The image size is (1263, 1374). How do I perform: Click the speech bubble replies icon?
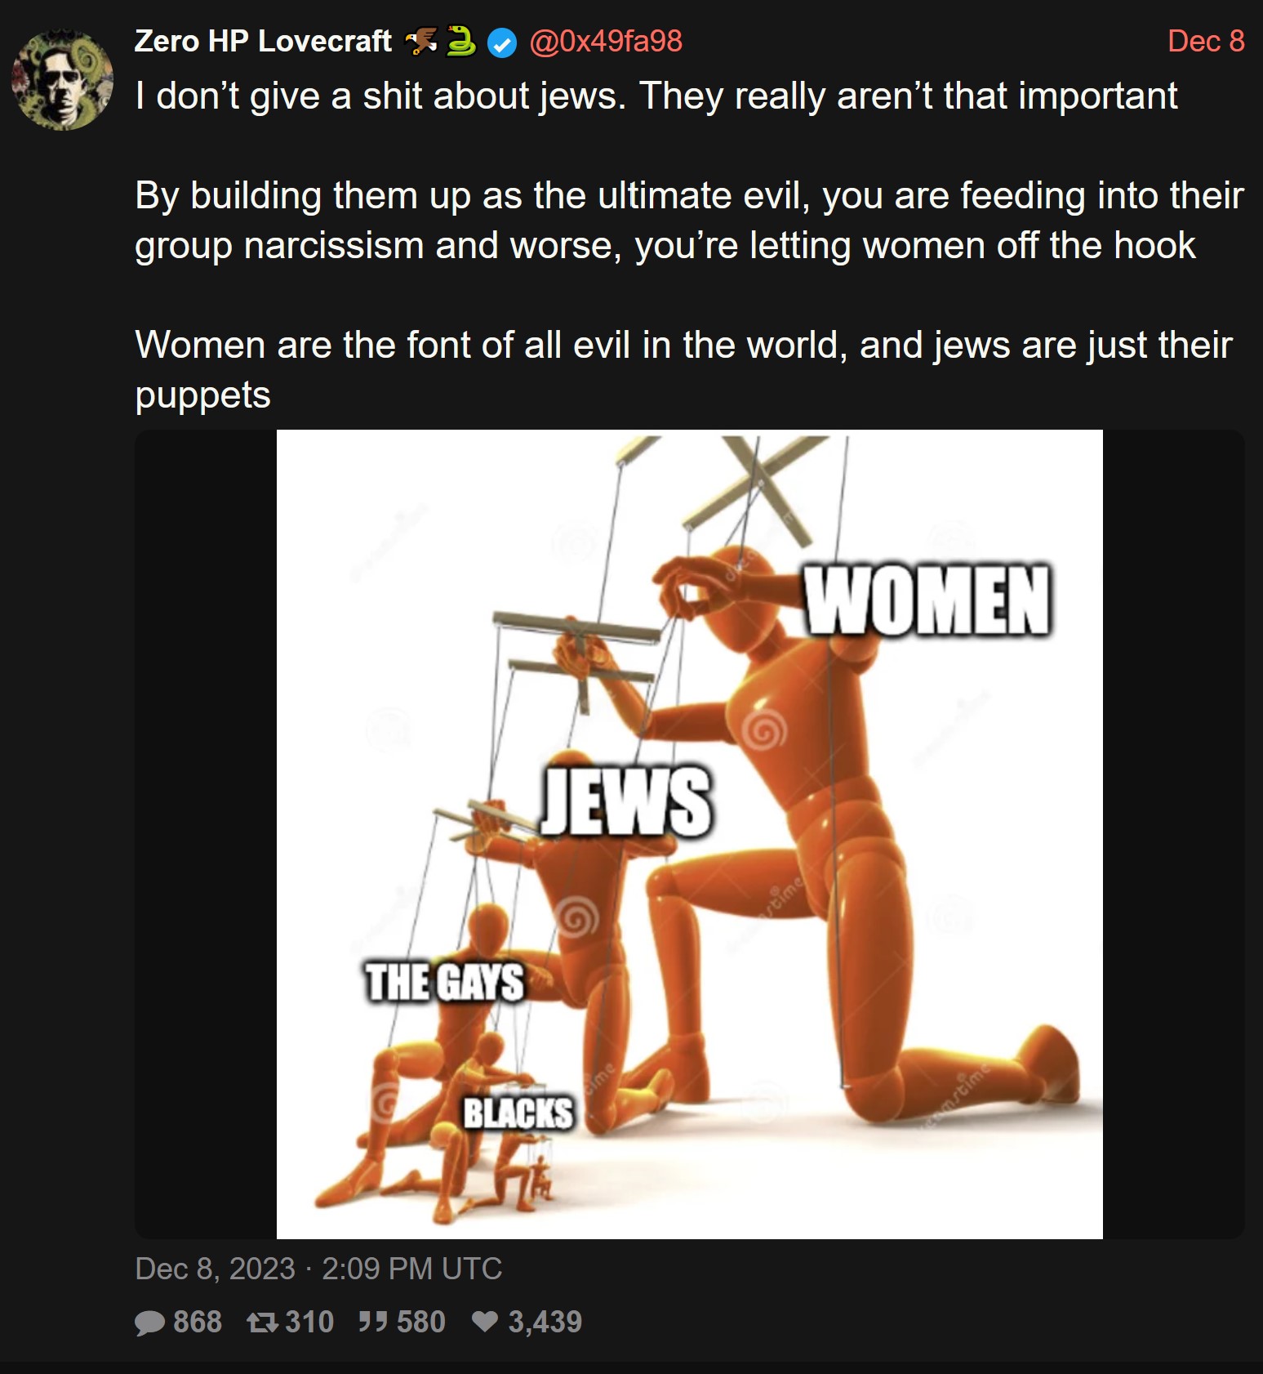pos(150,1323)
